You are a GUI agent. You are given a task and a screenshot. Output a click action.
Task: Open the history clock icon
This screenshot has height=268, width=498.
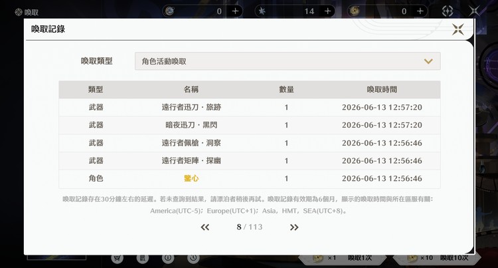193,258
